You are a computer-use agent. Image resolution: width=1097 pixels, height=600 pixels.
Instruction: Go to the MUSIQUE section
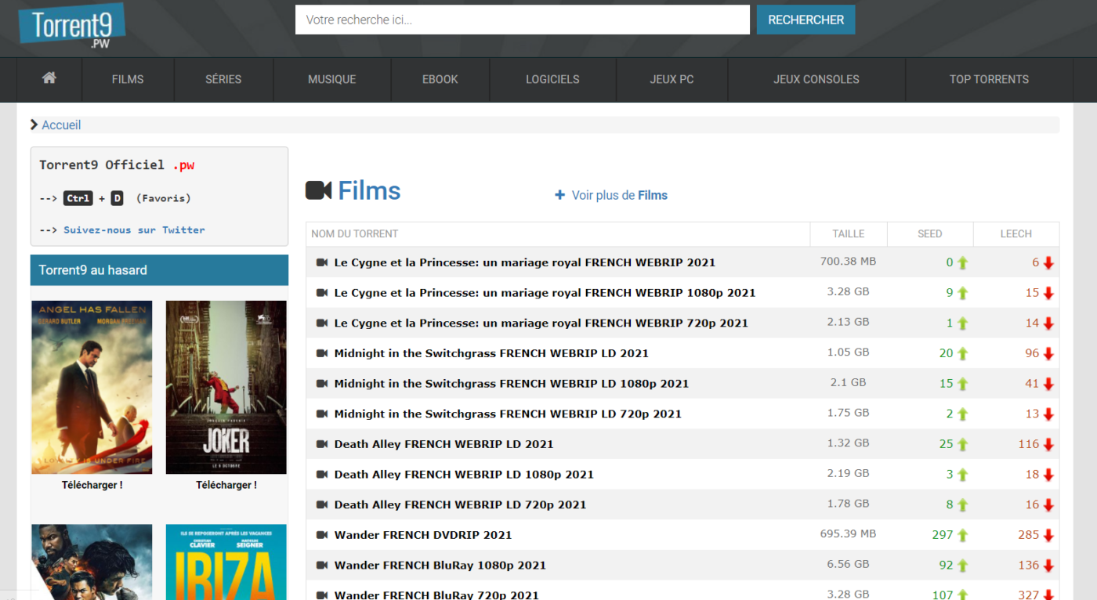(x=332, y=79)
